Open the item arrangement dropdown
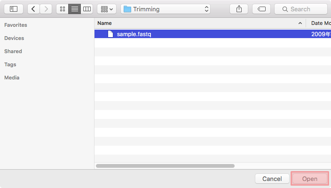331x188 pixels. pyautogui.click(x=107, y=9)
